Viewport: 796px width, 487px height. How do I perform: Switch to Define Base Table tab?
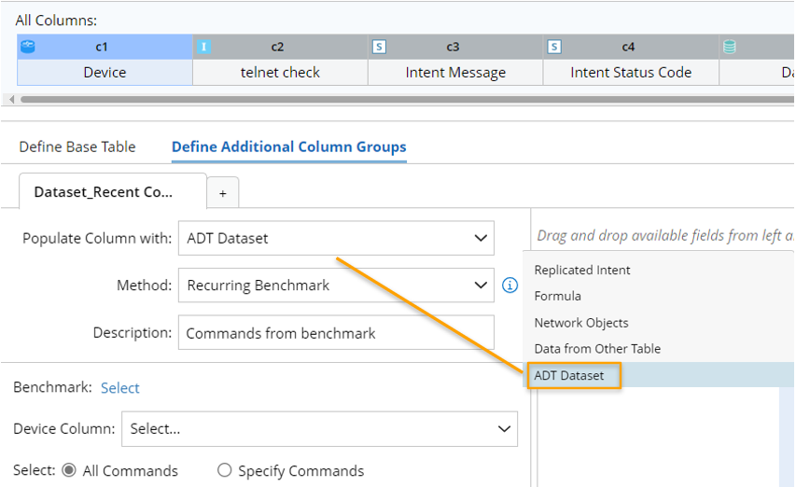77,146
